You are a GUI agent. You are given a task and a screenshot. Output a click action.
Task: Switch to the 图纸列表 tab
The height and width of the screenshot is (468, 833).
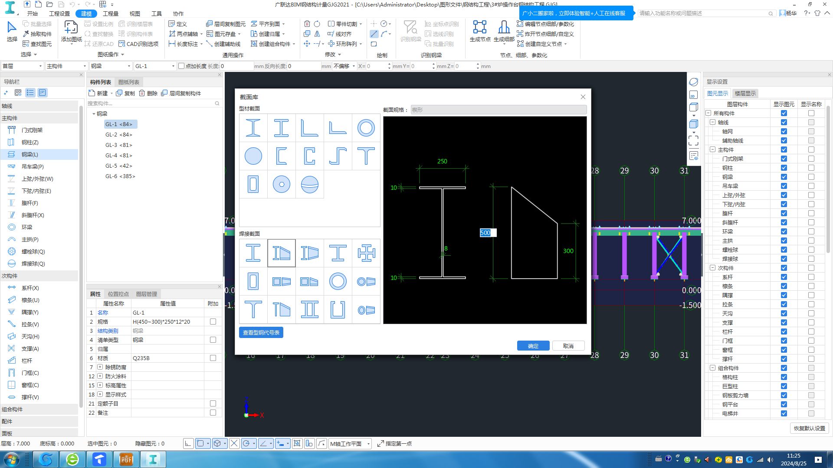point(129,82)
